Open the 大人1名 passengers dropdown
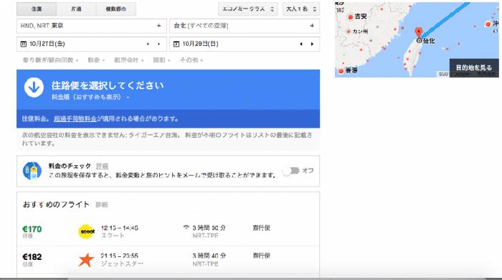The width and height of the screenshot is (502, 280). (x=301, y=9)
